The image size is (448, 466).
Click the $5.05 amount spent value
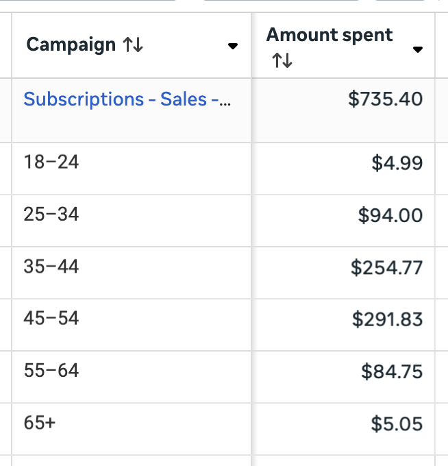coord(397,424)
